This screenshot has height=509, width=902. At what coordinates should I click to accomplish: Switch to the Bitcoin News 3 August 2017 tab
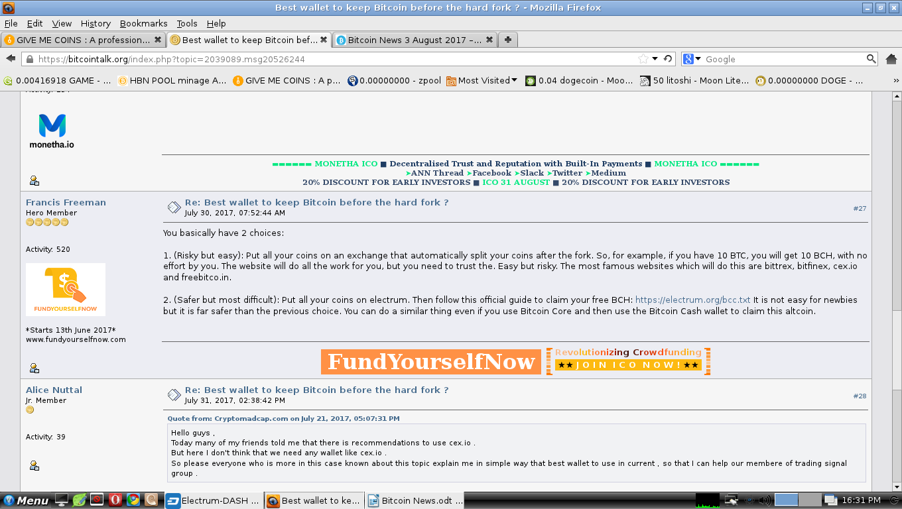[x=415, y=40]
